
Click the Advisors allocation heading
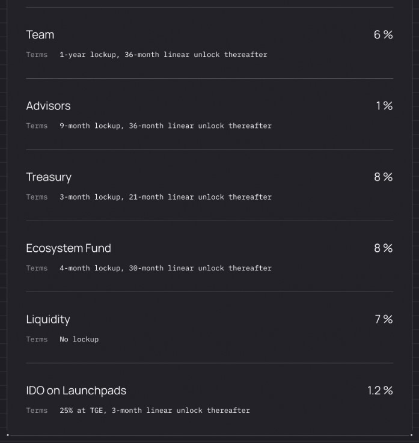coord(48,106)
